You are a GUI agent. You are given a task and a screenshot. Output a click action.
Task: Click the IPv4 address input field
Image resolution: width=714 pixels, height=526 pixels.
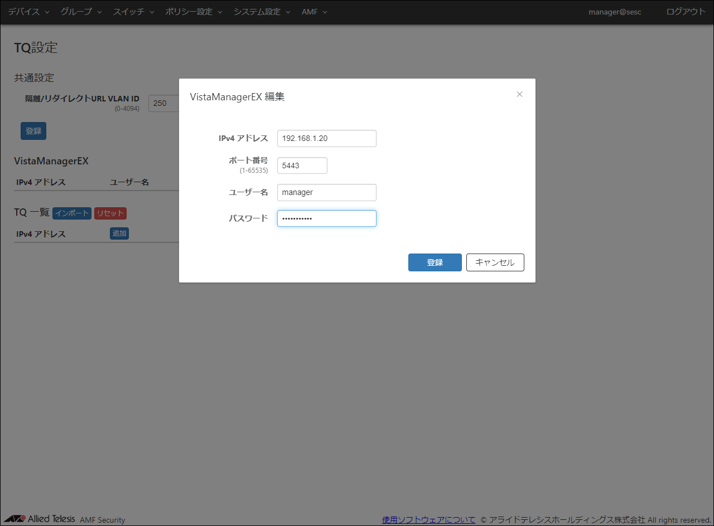tap(326, 138)
